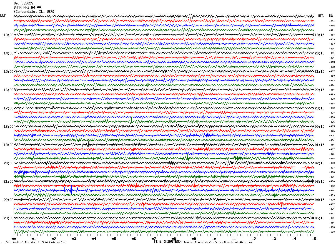
Task: Select the DC offset value -503
Action: point(332,232)
